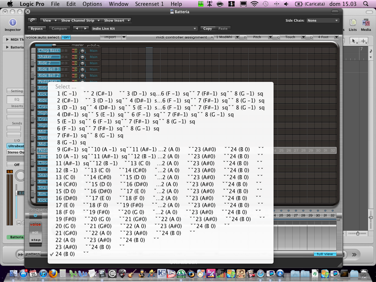Mute the Ride 2 voice
Image resolution: width=376 pixels, height=282 pixels.
coord(73,63)
